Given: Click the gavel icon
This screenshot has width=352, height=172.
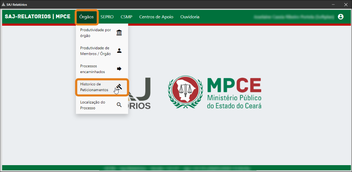Looking at the screenshot, I should pos(119,87).
